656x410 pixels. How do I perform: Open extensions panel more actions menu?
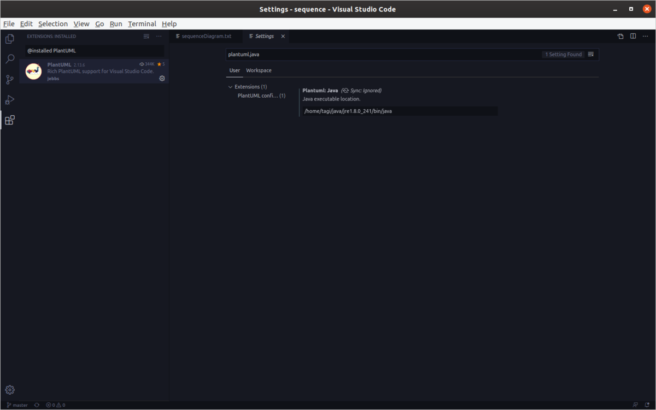(159, 37)
